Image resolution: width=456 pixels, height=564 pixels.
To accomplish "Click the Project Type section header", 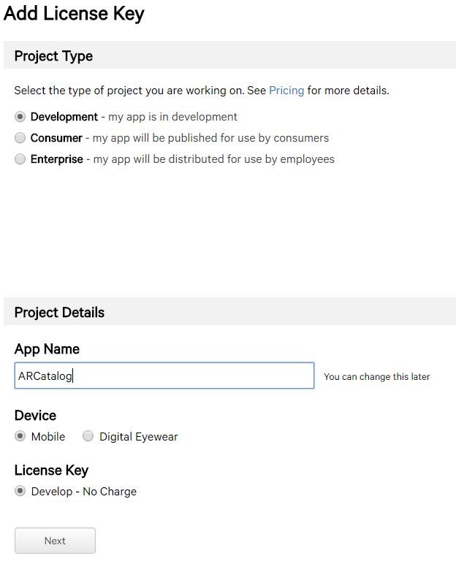I will pyautogui.click(x=229, y=55).
